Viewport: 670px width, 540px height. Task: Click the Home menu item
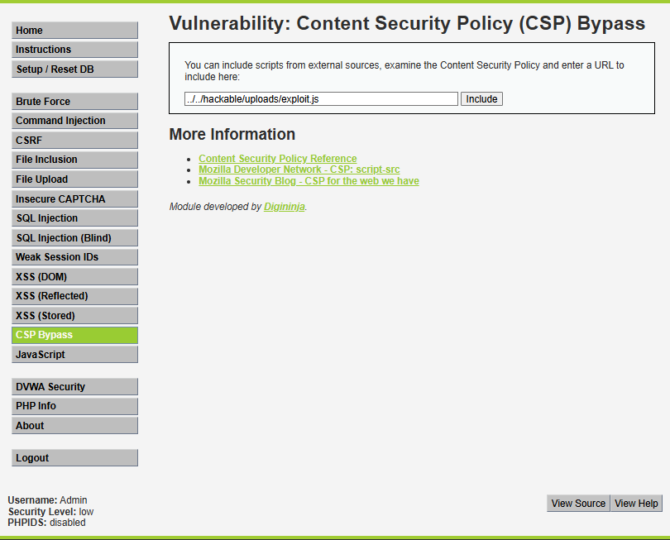point(74,31)
